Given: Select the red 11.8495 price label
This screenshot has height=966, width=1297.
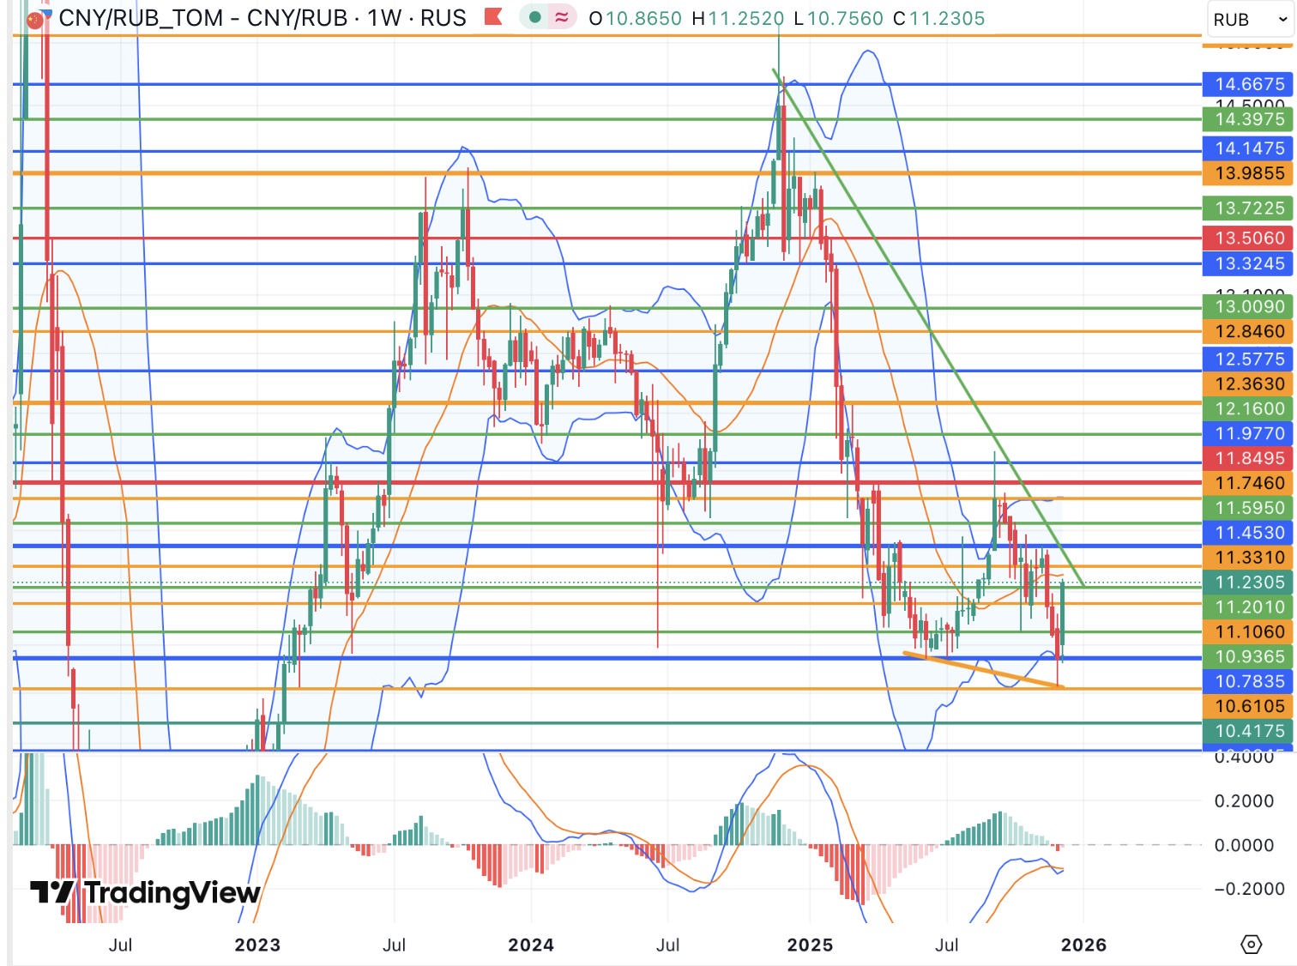Looking at the screenshot, I should (x=1249, y=458).
